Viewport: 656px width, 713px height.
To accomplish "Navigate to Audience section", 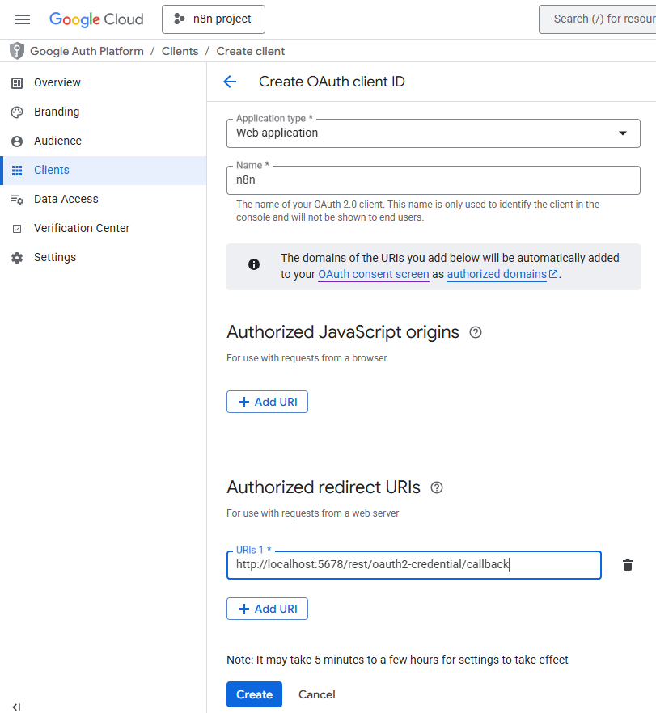I will (x=57, y=141).
